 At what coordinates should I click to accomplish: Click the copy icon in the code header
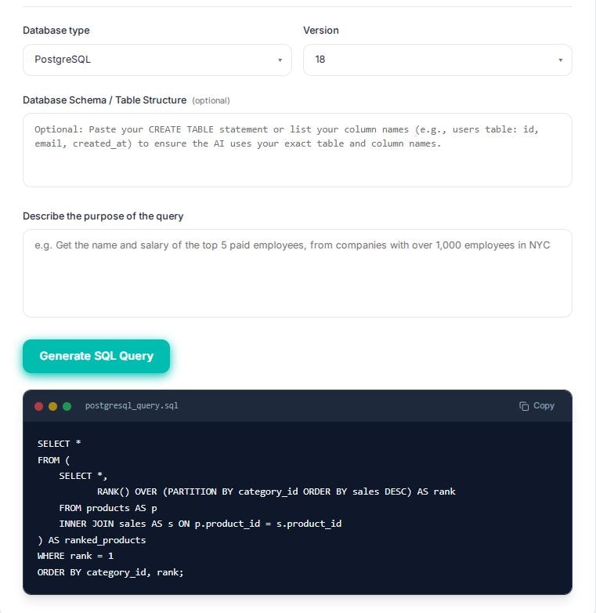pos(524,406)
